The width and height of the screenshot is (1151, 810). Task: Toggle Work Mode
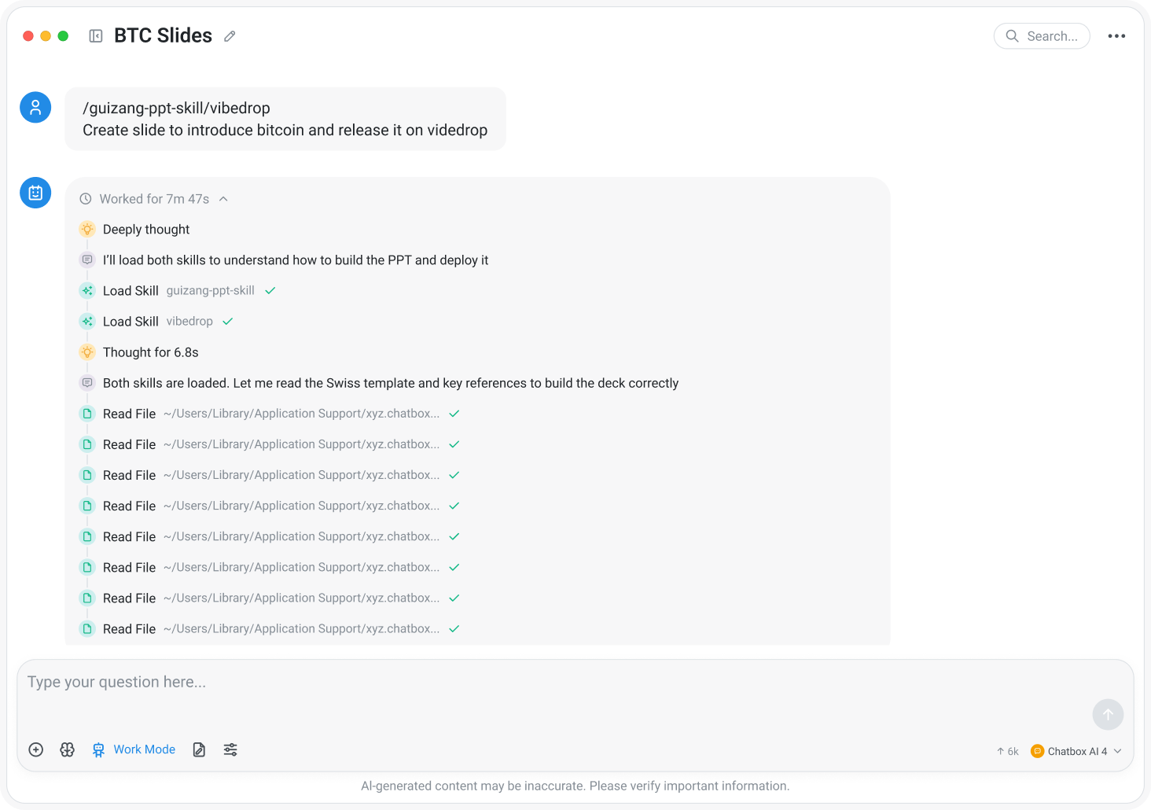[134, 749]
